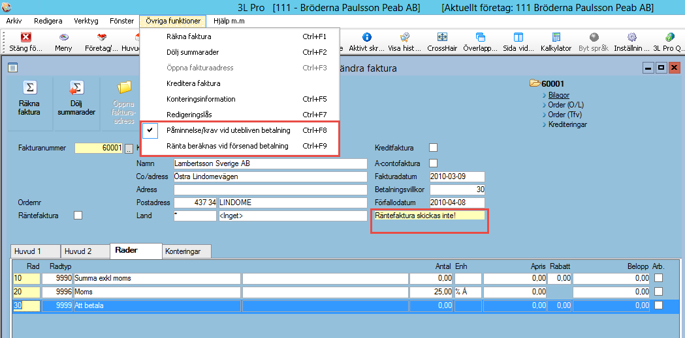The image size is (685, 338).
Task: Open the Redigera menu
Action: (x=48, y=21)
